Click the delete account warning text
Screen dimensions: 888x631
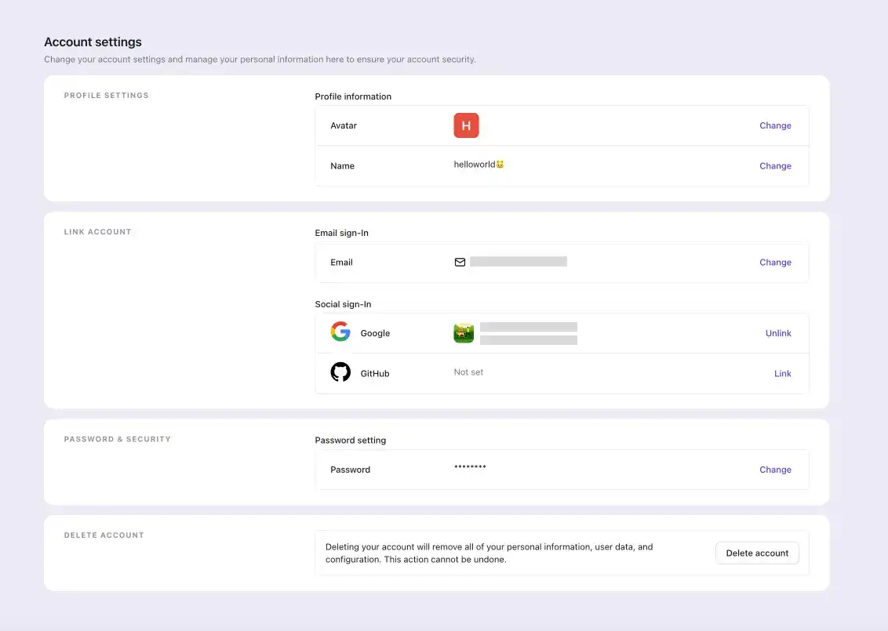point(489,553)
